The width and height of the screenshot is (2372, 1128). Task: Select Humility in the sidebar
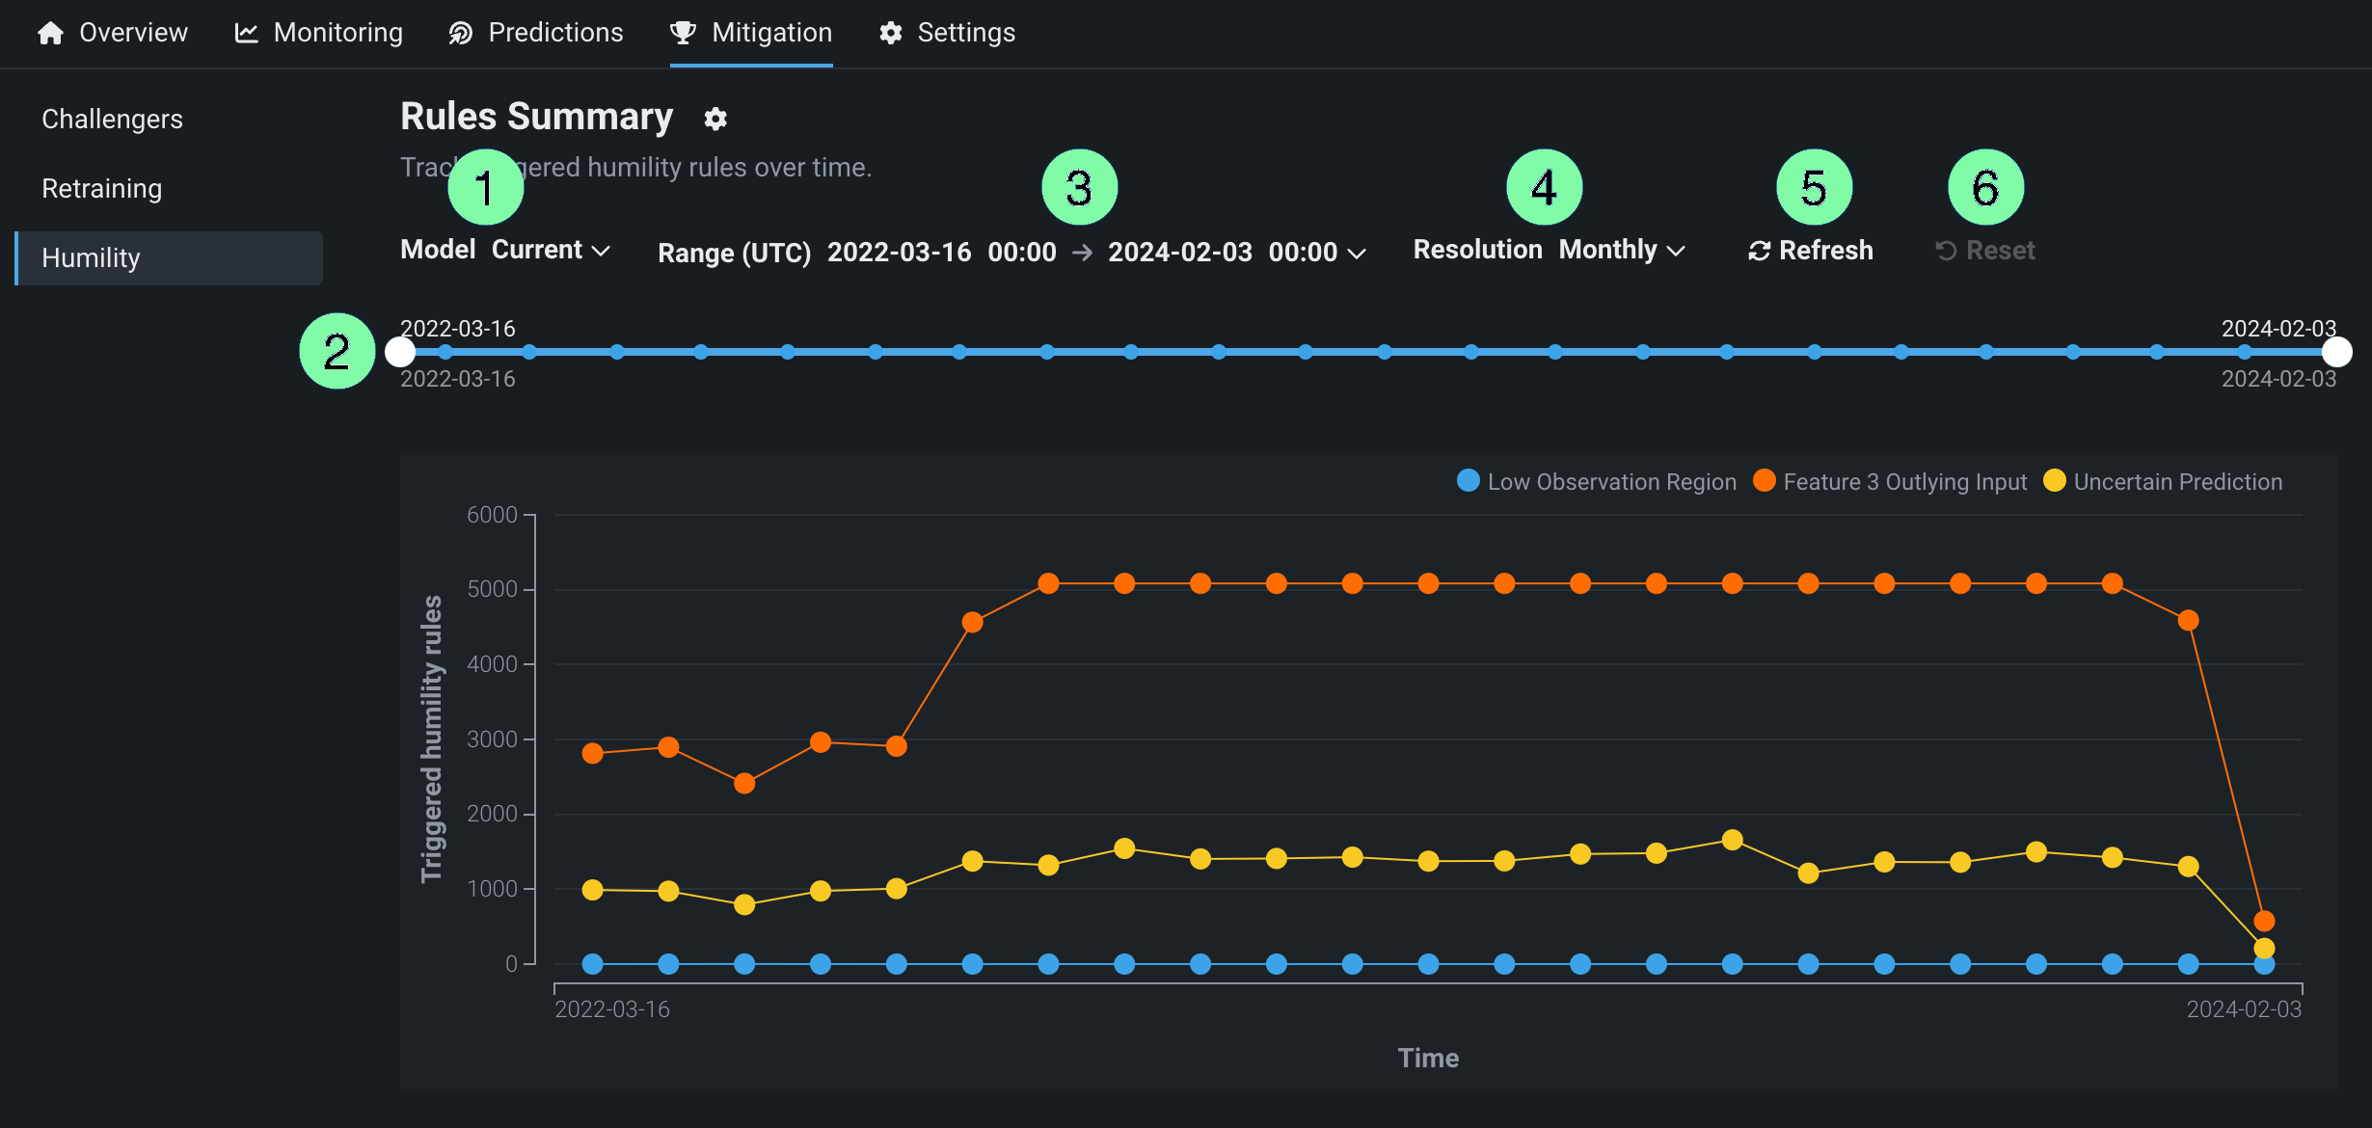tap(91, 258)
